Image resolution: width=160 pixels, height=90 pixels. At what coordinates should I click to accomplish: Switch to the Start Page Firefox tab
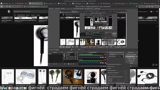[7, 3]
